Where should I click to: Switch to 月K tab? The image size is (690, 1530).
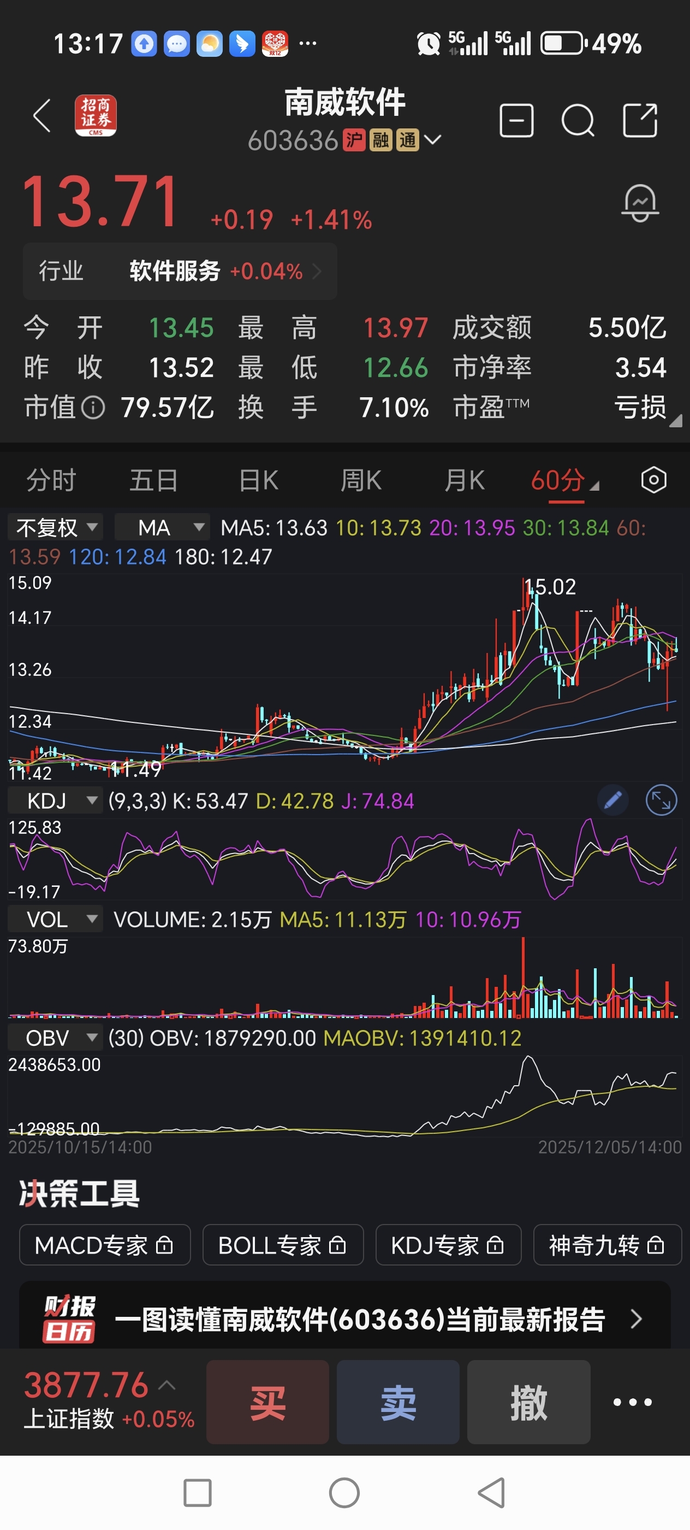coord(465,480)
